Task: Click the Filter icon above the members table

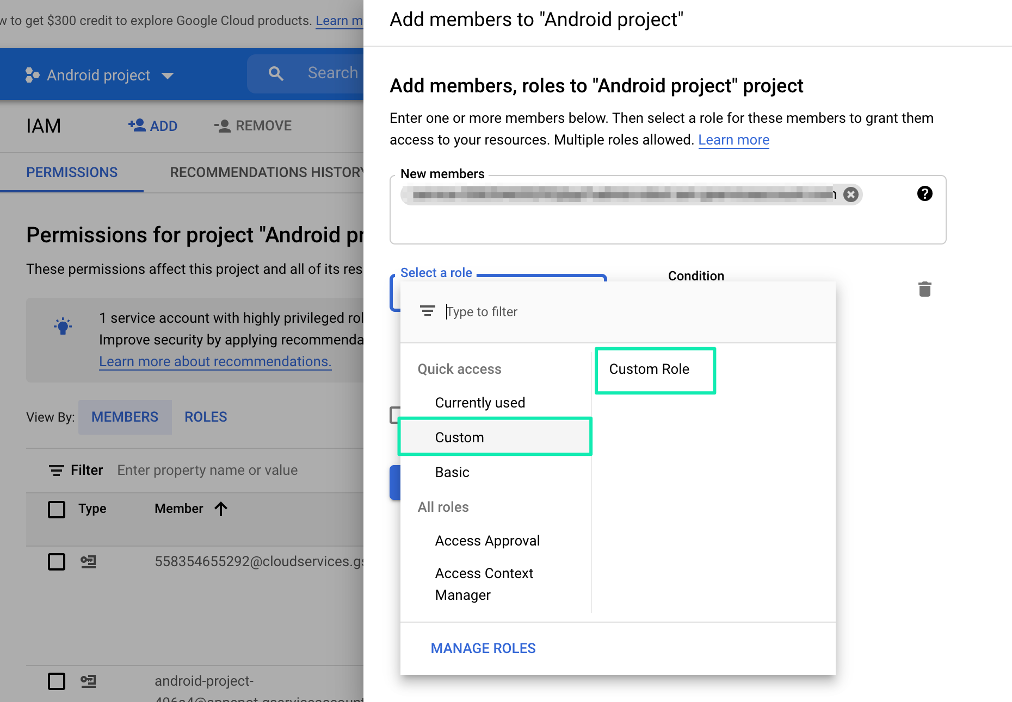Action: [x=57, y=471]
